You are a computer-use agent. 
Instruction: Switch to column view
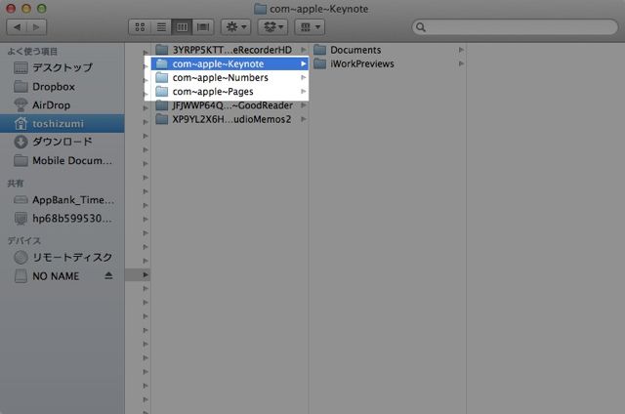(x=182, y=27)
